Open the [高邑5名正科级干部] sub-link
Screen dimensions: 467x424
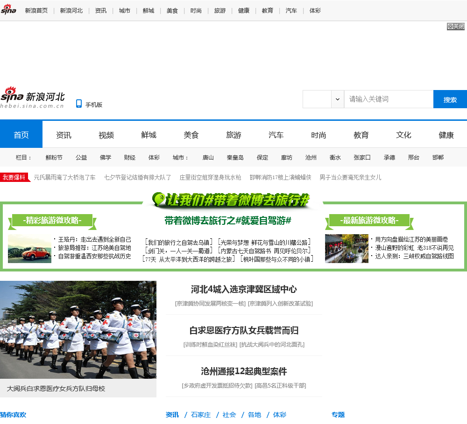(280, 386)
